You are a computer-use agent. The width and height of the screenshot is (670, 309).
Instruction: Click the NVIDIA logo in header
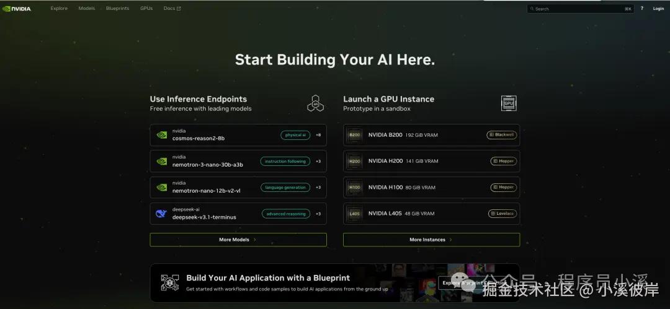tap(17, 9)
